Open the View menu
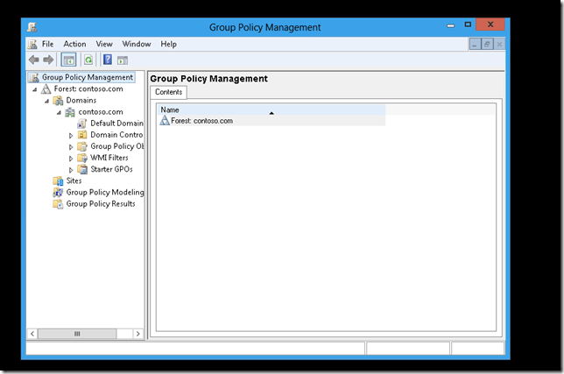 pyautogui.click(x=104, y=44)
